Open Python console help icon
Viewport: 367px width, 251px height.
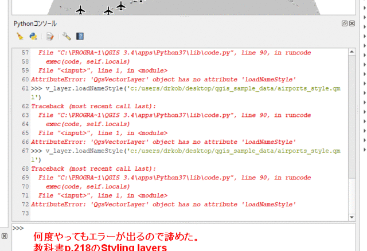pyautogui.click(x=80, y=36)
